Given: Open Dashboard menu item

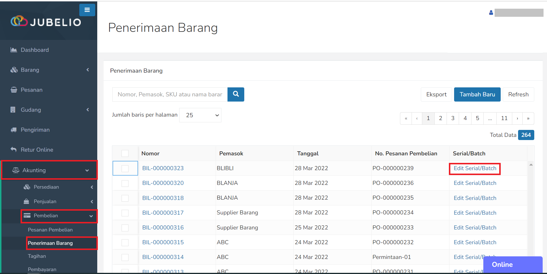Looking at the screenshot, I should (x=35, y=50).
